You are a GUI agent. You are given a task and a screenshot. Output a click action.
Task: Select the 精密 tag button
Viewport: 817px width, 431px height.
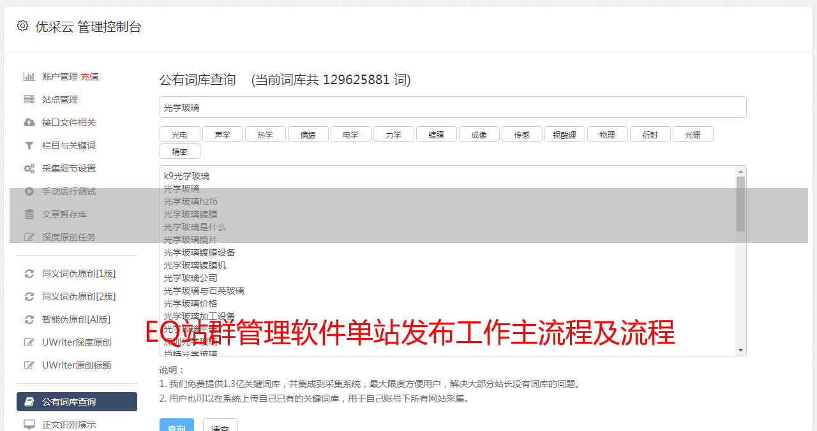(x=179, y=151)
